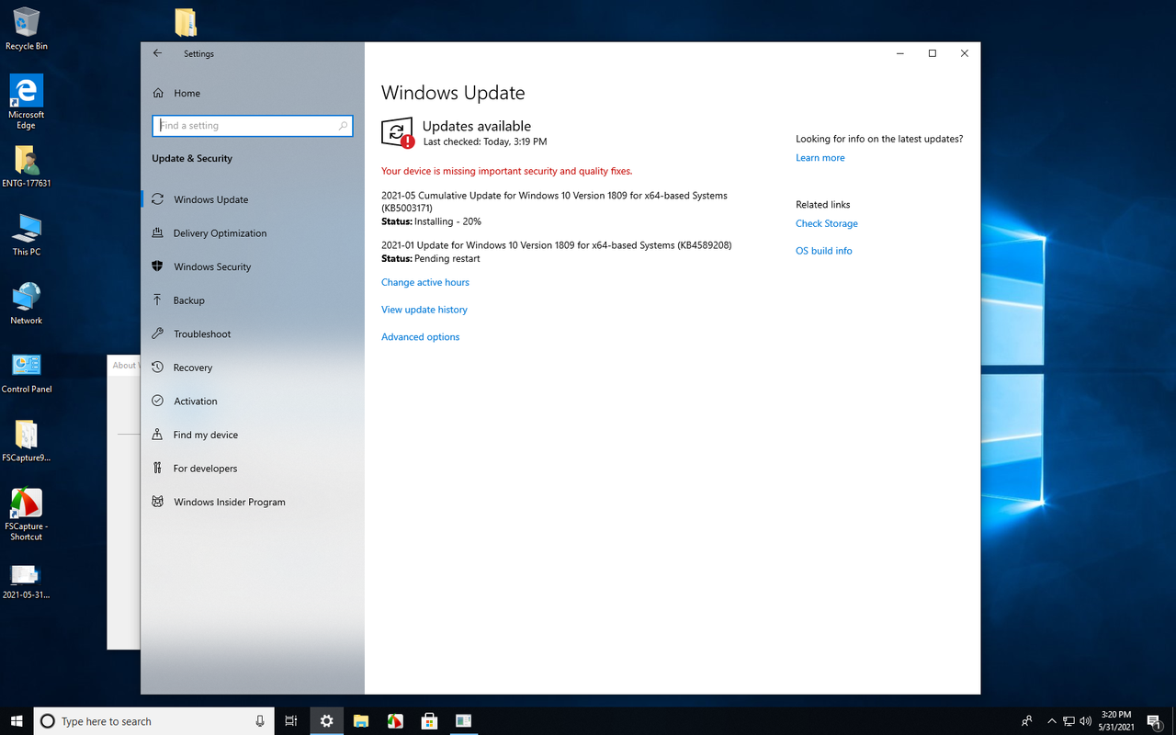Open the Settings Home page
Image resolution: width=1176 pixels, height=735 pixels.
pos(187,93)
